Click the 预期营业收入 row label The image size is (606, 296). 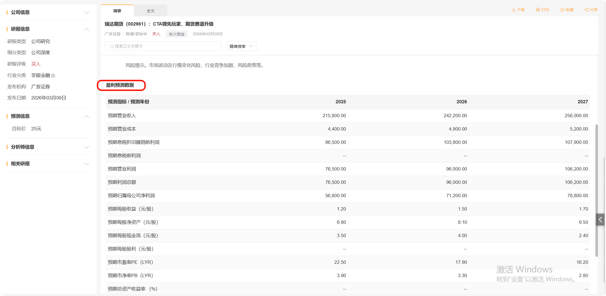click(122, 116)
